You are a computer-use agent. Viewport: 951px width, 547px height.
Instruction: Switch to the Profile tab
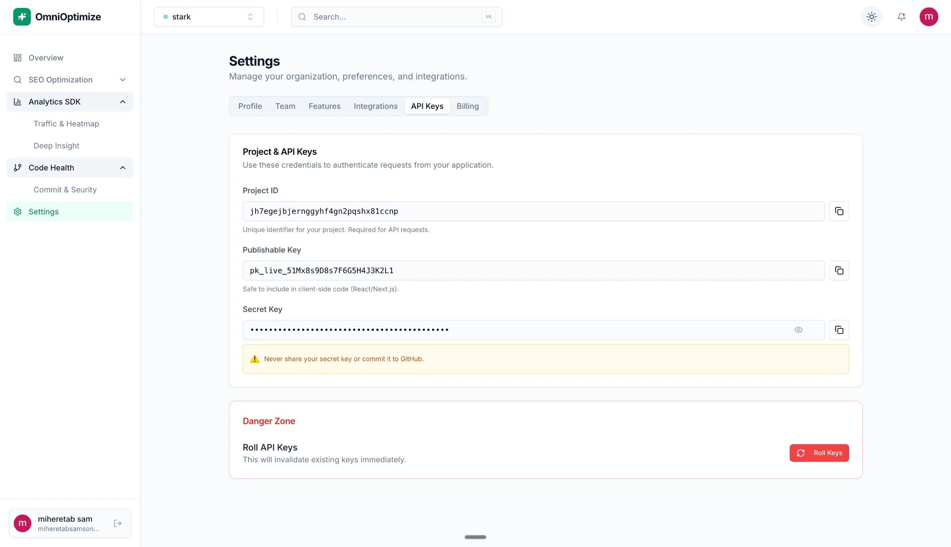pos(250,106)
